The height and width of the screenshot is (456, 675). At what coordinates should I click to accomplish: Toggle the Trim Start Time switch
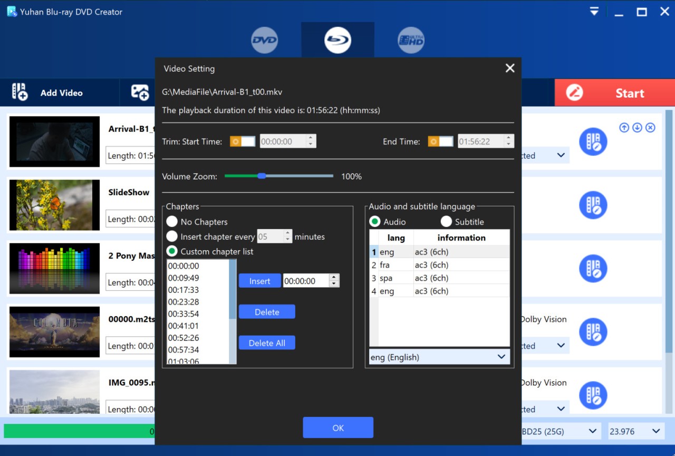click(243, 141)
